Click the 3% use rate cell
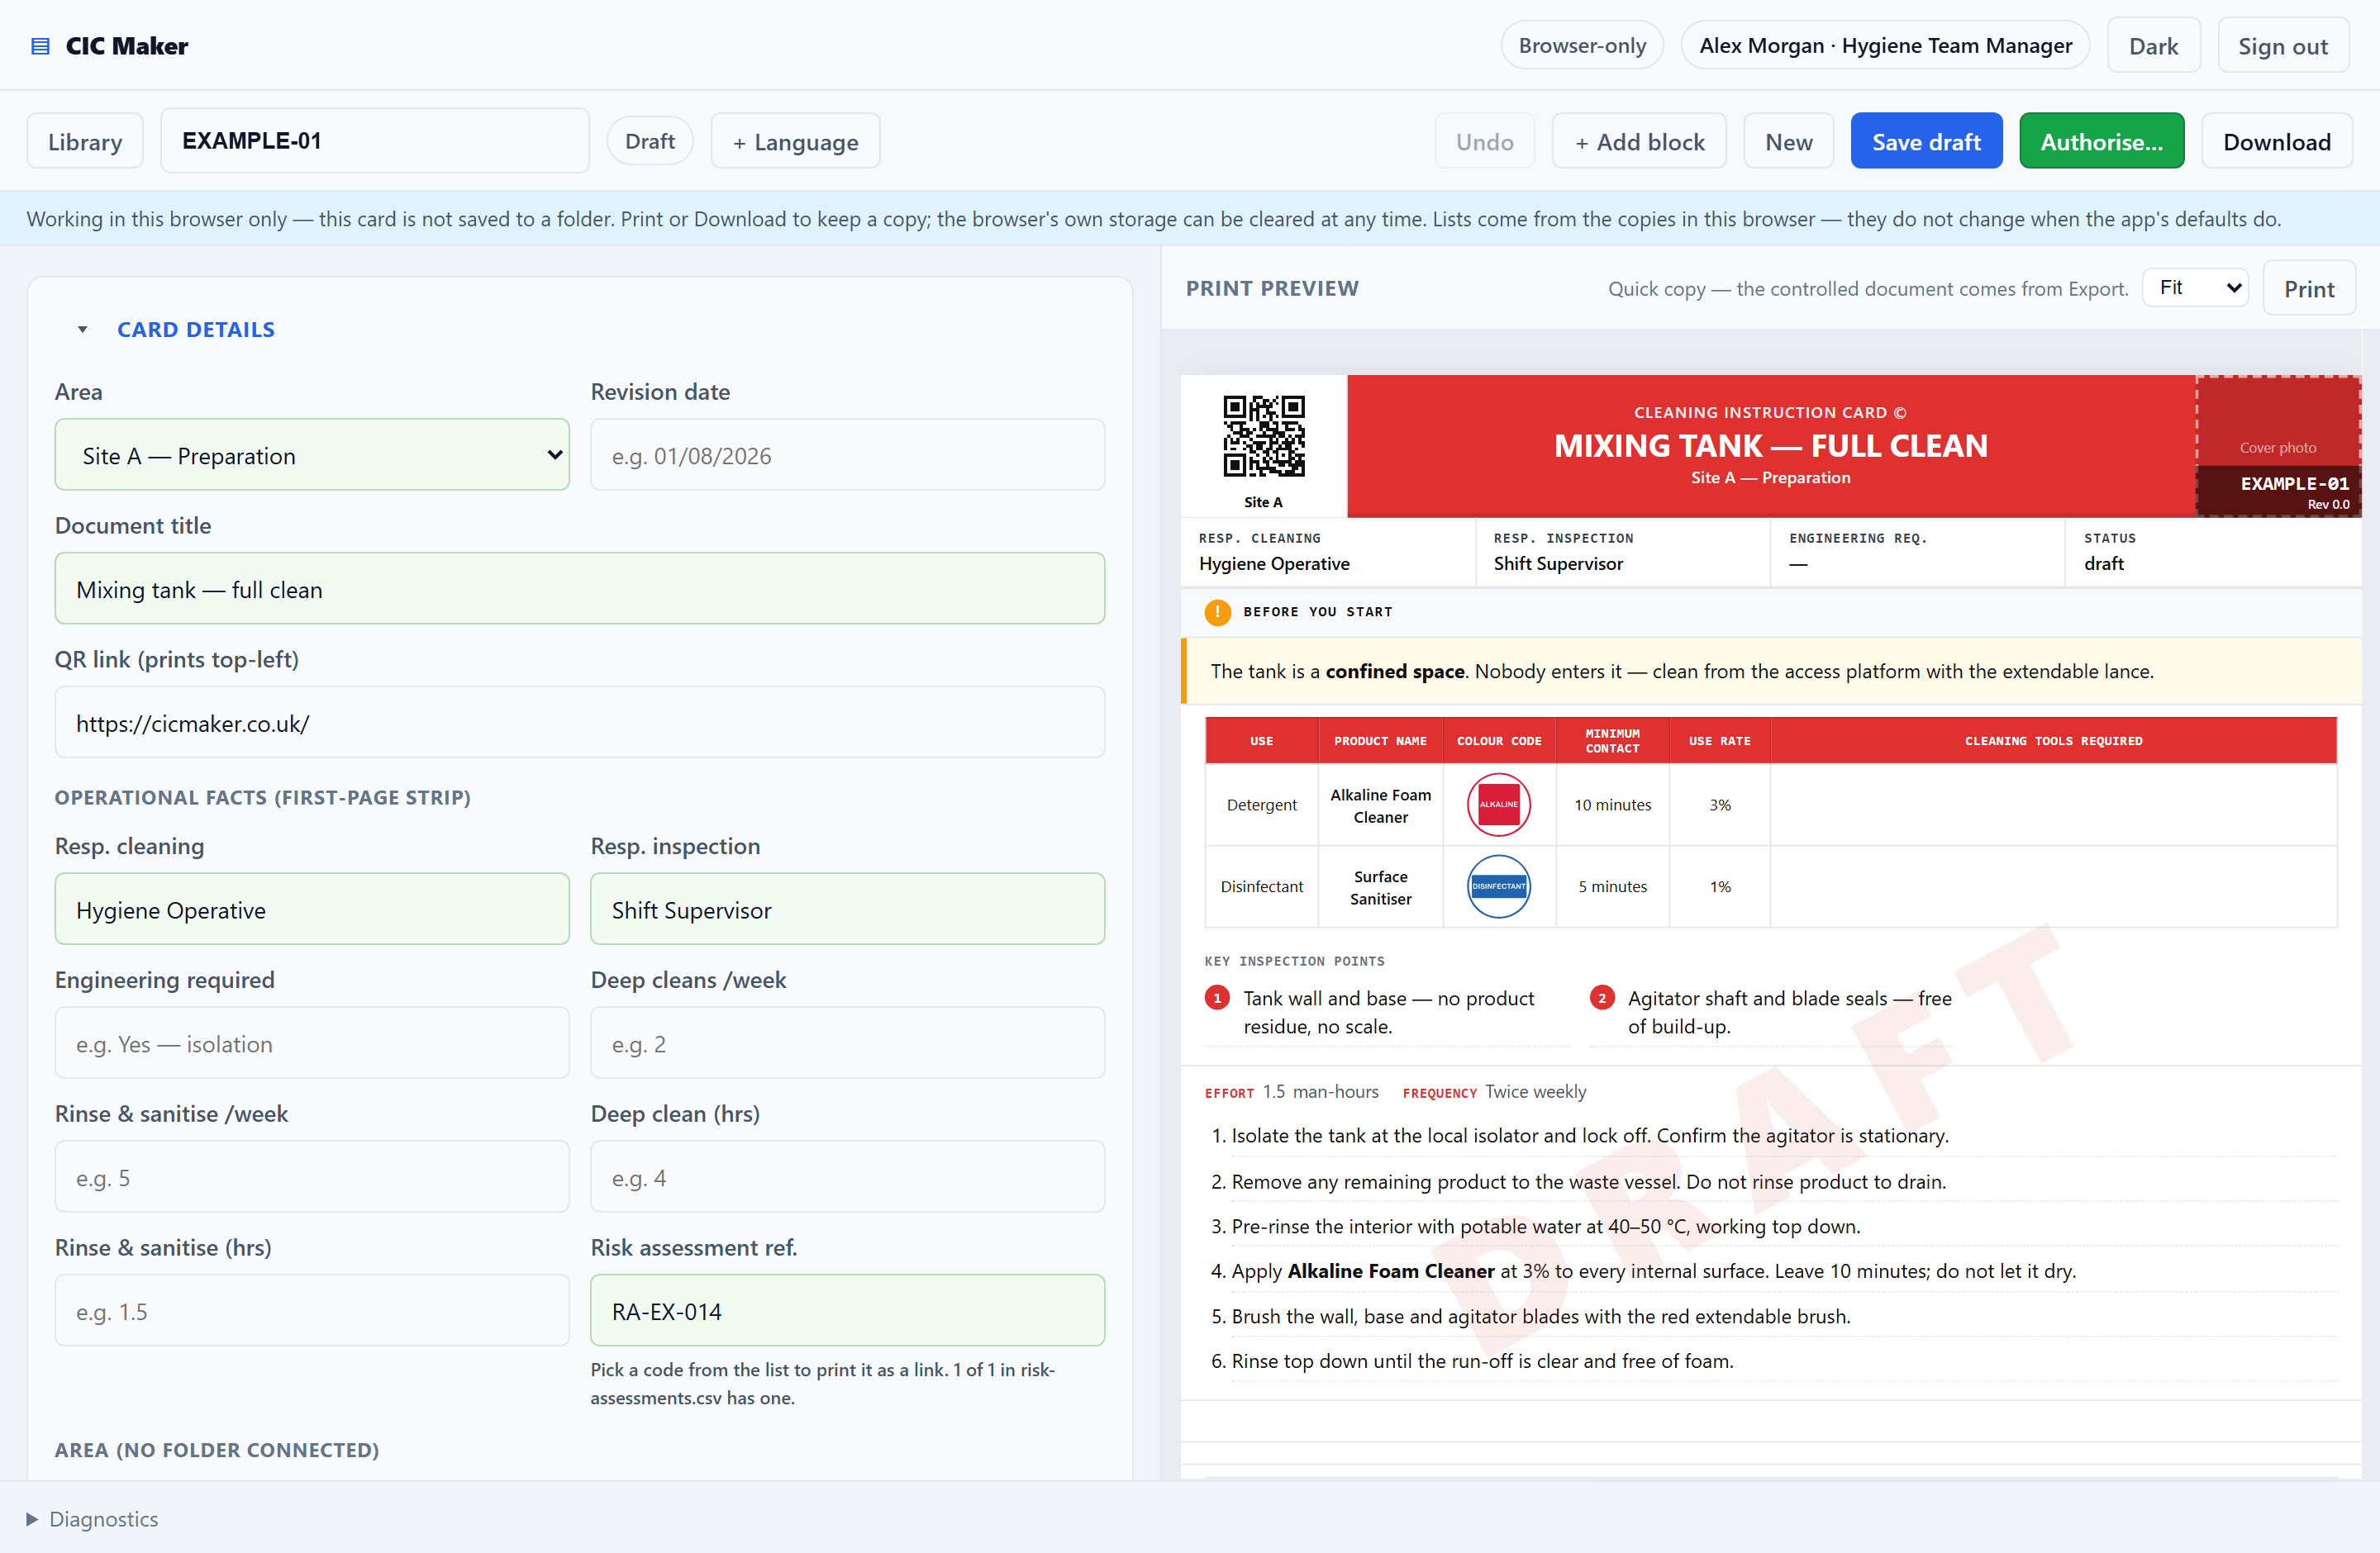The width and height of the screenshot is (2380, 1553). [x=1720, y=805]
